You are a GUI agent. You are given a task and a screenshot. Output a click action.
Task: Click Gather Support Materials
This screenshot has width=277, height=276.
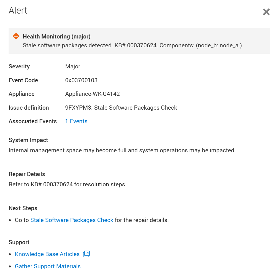click(47, 266)
